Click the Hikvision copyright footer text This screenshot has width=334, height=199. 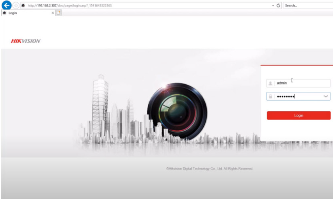(209, 169)
